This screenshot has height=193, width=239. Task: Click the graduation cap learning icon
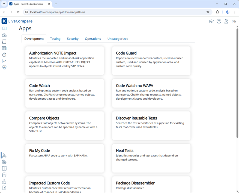(x=211, y=21)
